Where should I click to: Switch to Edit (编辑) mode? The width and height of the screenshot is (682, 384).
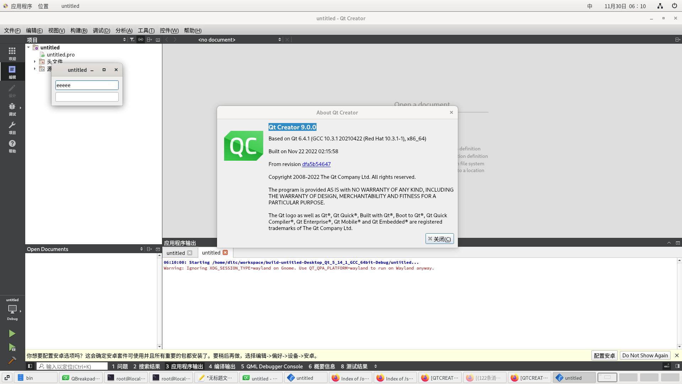click(12, 72)
